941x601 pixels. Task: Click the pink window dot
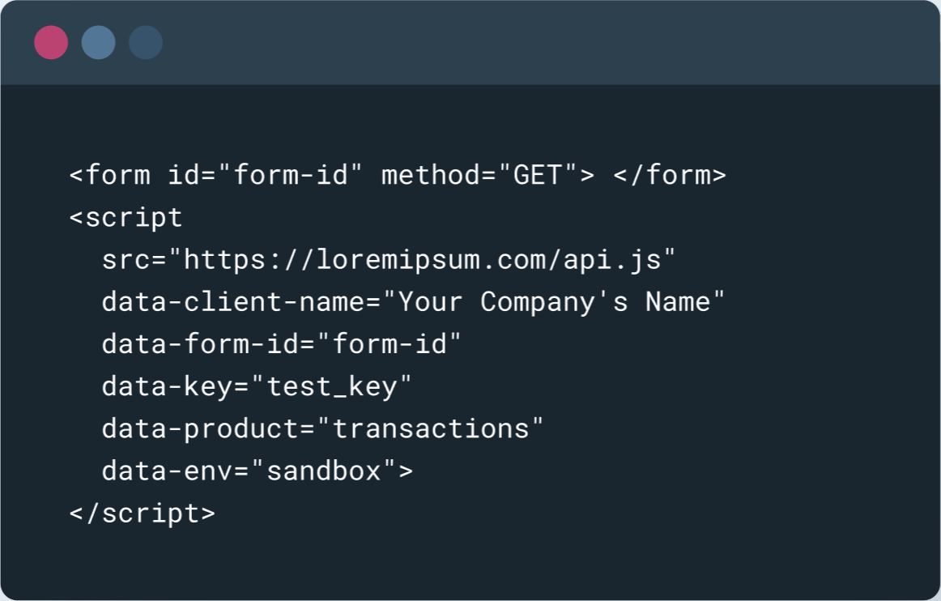[x=51, y=42]
